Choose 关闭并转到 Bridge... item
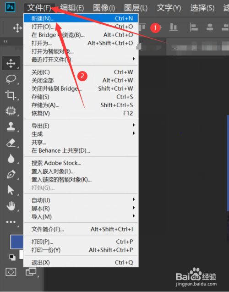Viewport: 229px width, 292px height. [x=81, y=88]
